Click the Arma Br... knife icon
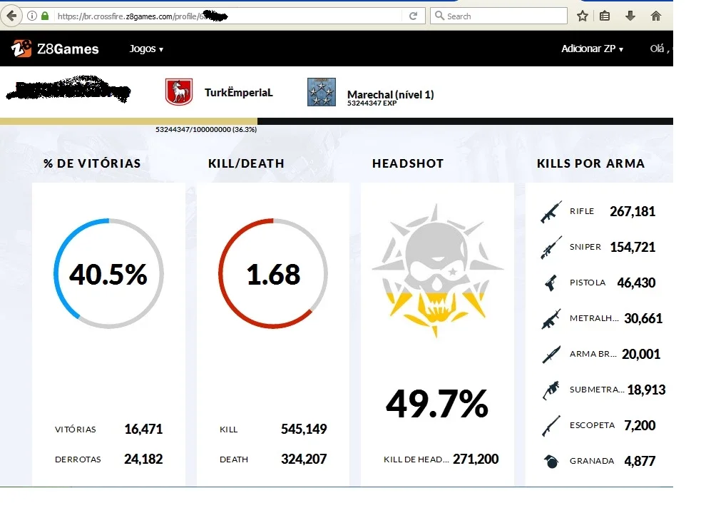 click(551, 354)
